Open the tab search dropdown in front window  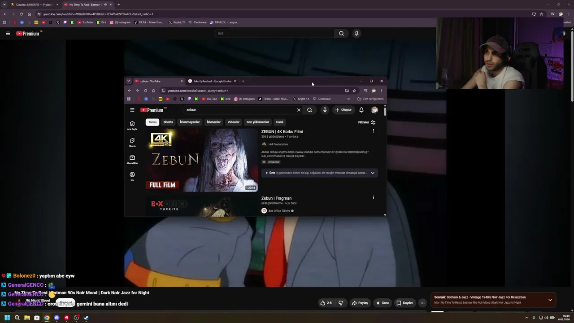[x=128, y=81]
